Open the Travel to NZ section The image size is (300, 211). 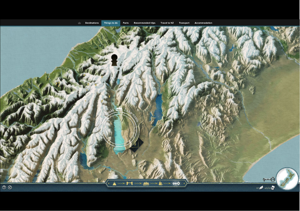click(x=167, y=23)
